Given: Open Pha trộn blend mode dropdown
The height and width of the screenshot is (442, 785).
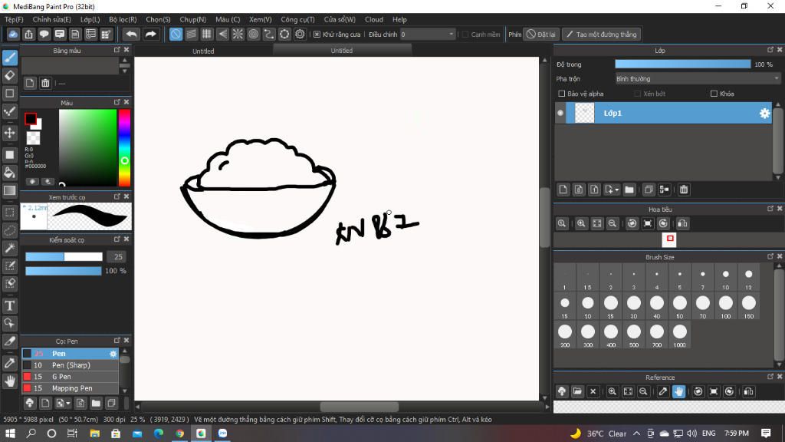Looking at the screenshot, I should point(698,79).
